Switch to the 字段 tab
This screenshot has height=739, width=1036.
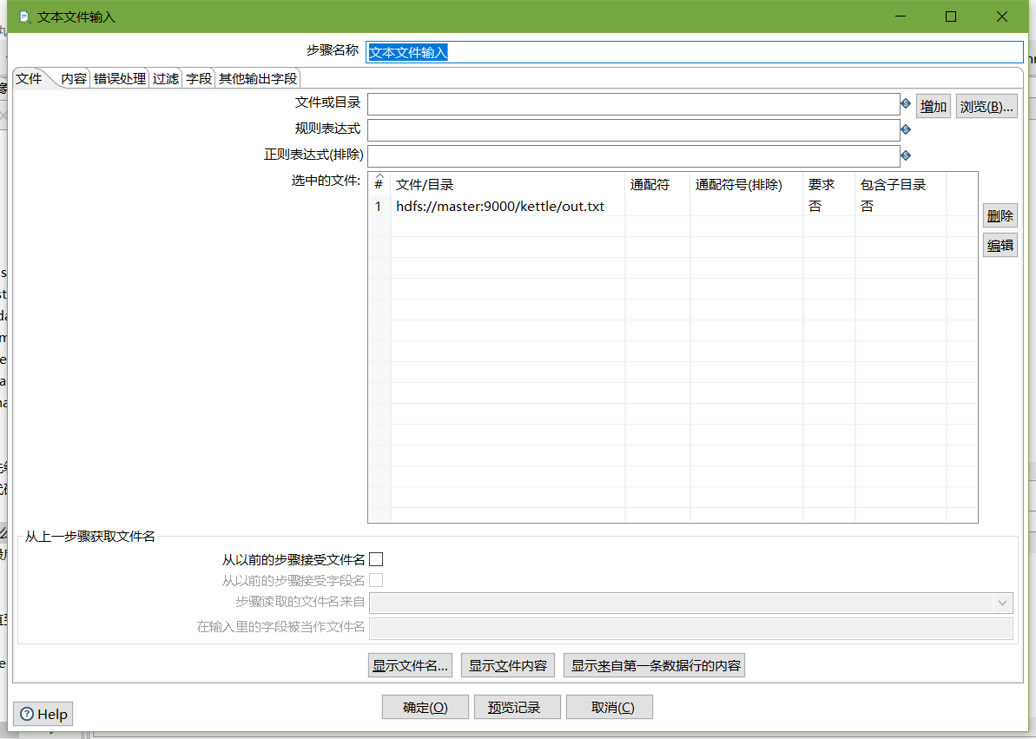coord(198,79)
